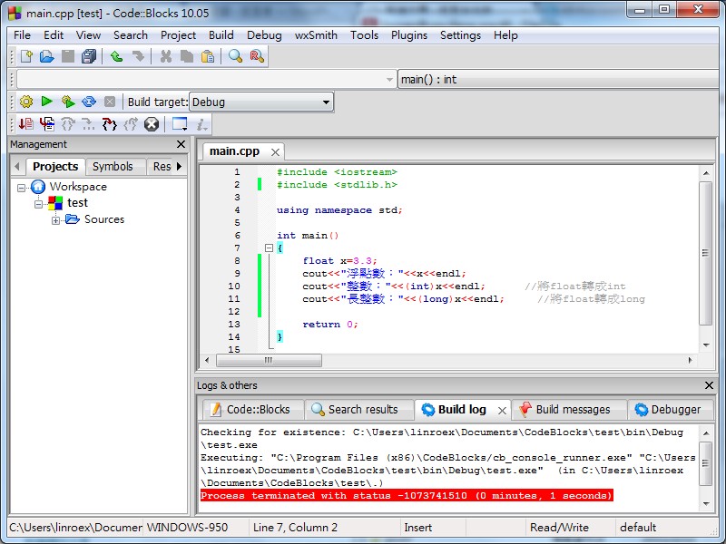Open the wxSmith menu
The image size is (726, 544).
coord(316,35)
